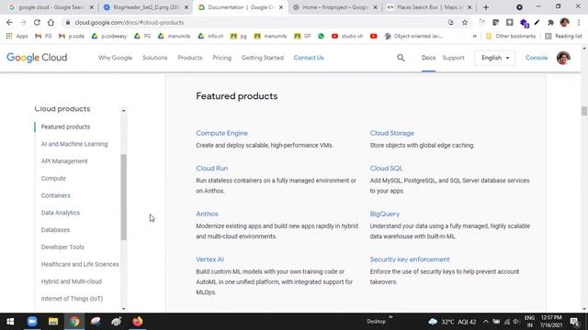The width and height of the screenshot is (588, 330).
Task: Open the Compute Engine documentation
Action: click(221, 133)
